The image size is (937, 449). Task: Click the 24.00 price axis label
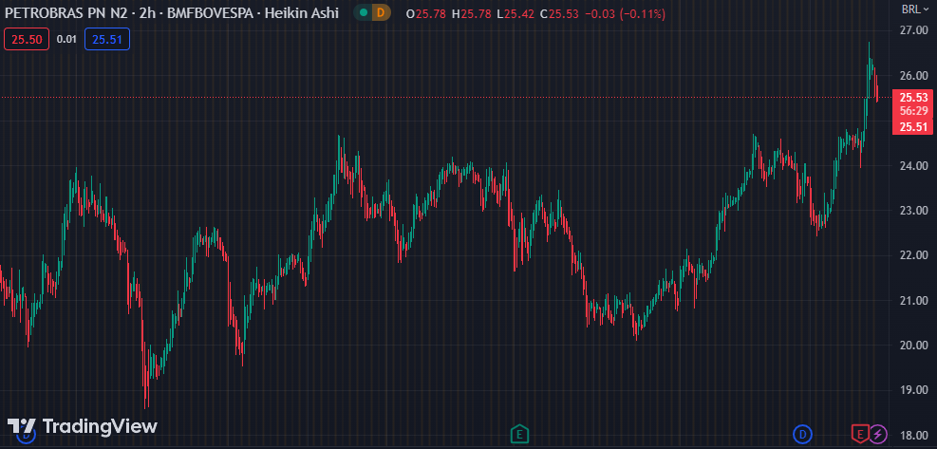click(913, 165)
